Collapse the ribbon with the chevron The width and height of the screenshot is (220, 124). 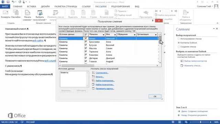pos(218,23)
